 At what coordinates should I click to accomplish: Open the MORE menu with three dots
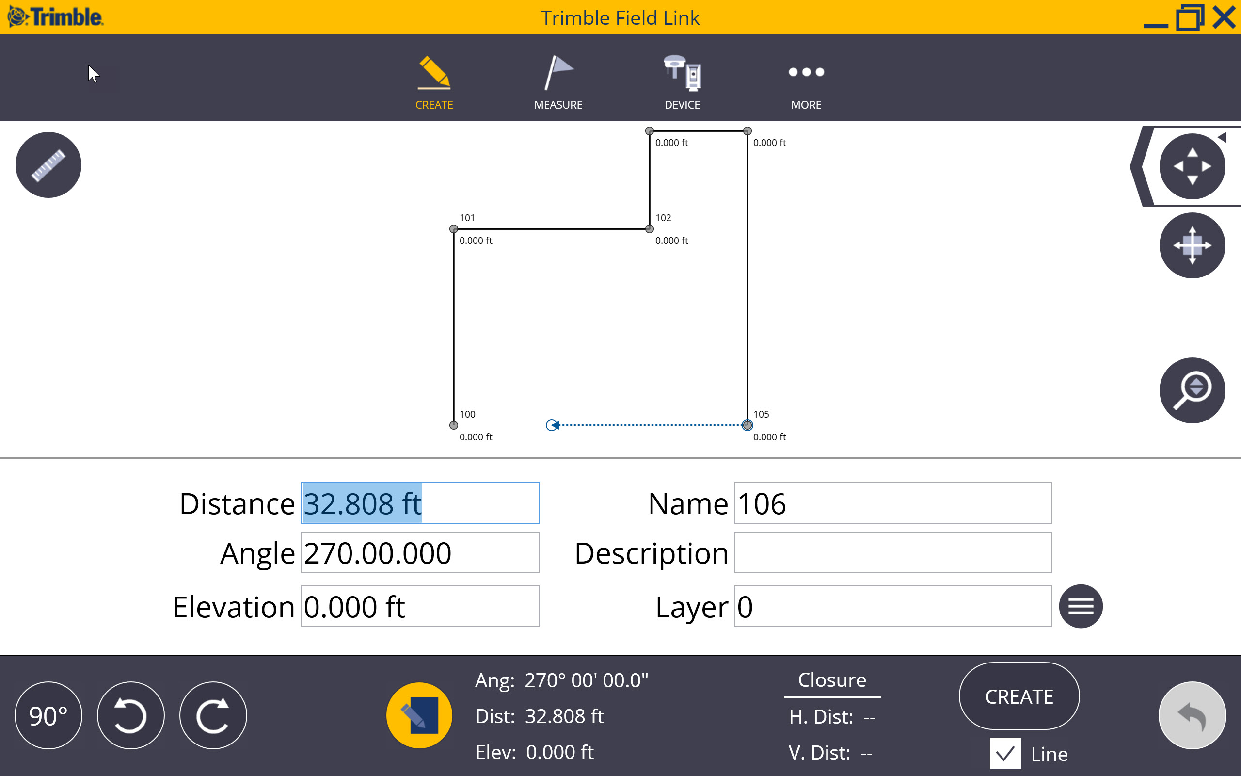[806, 82]
